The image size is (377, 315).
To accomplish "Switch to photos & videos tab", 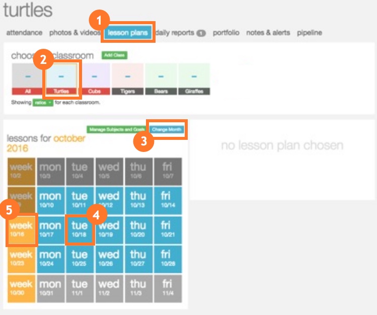I will tap(74, 33).
